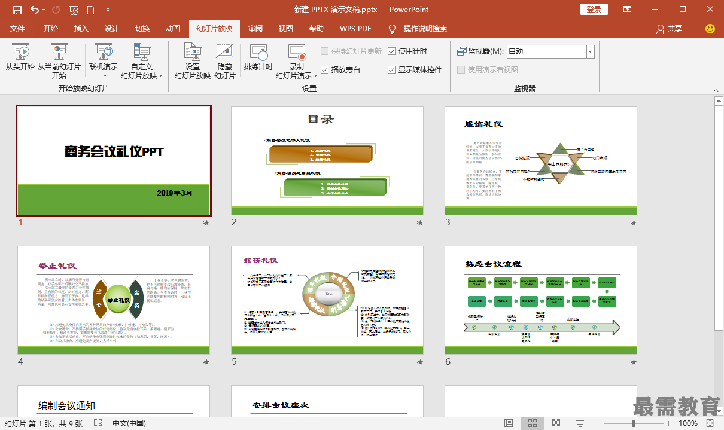This screenshot has height=430, width=724.
Task: Switch to the Animations (动画) tab
Action: (173, 29)
